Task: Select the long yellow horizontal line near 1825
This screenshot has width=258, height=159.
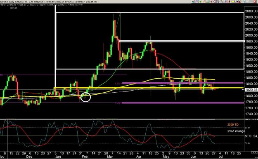Action: pos(149,88)
